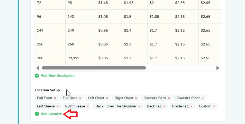Delete the Left Chest location tag

click(107, 98)
